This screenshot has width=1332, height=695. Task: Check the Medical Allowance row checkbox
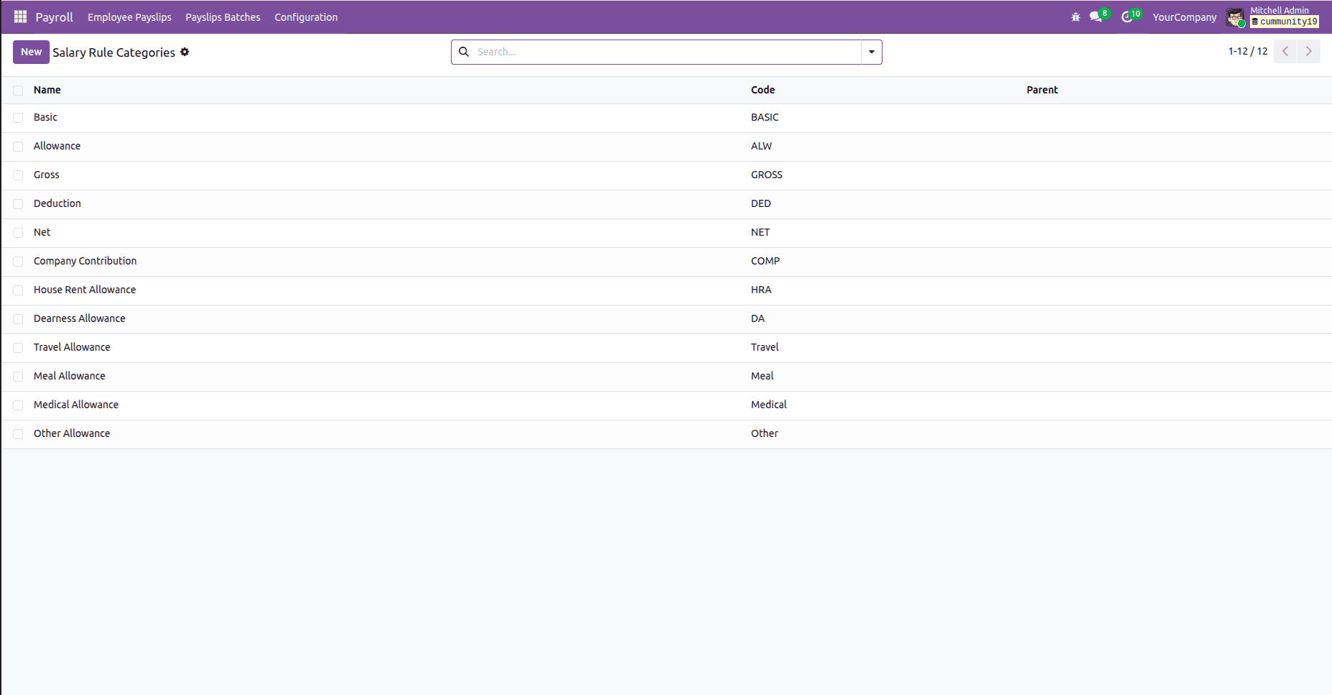click(18, 405)
